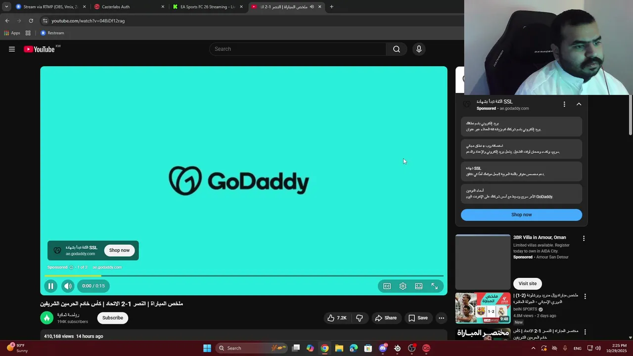This screenshot has height=356, width=633.
Task: Open 3BR Villa in Amour ad title
Action: (x=540, y=237)
